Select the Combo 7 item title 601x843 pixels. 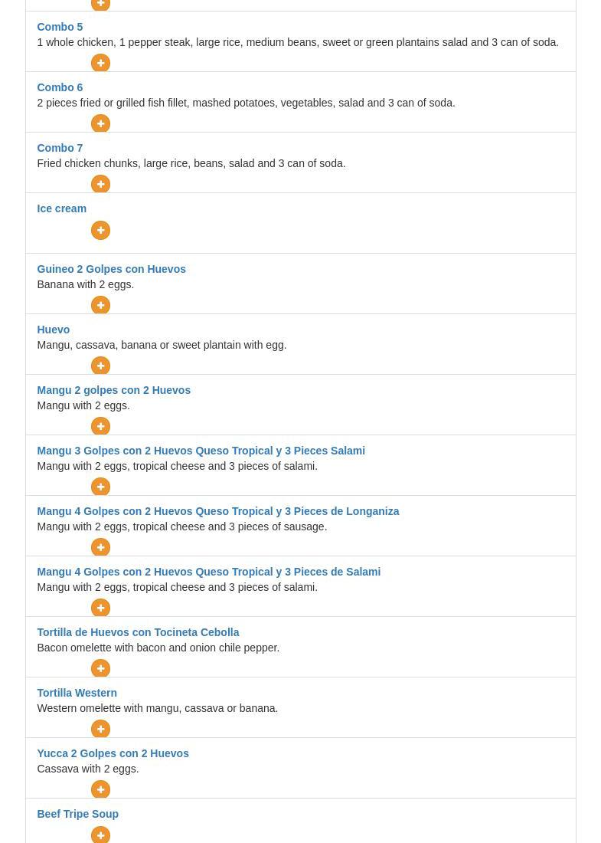click(x=60, y=148)
